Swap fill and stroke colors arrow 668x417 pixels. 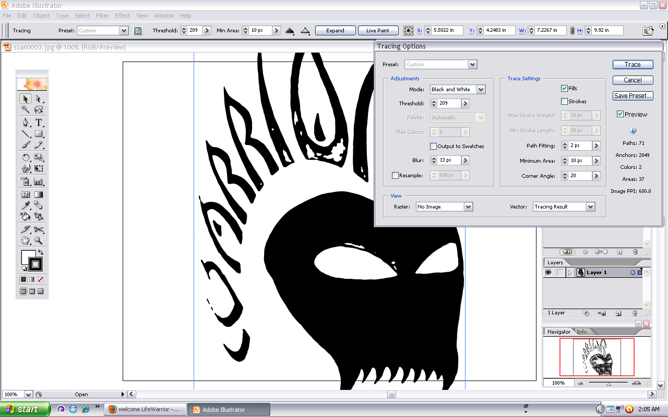(x=41, y=252)
